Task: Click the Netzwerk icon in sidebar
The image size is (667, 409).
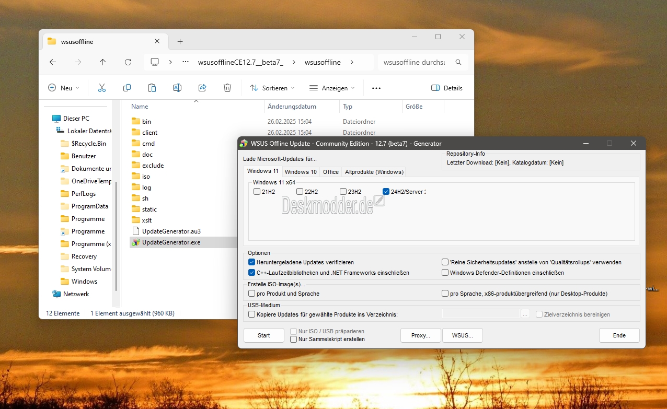Action: [56, 294]
